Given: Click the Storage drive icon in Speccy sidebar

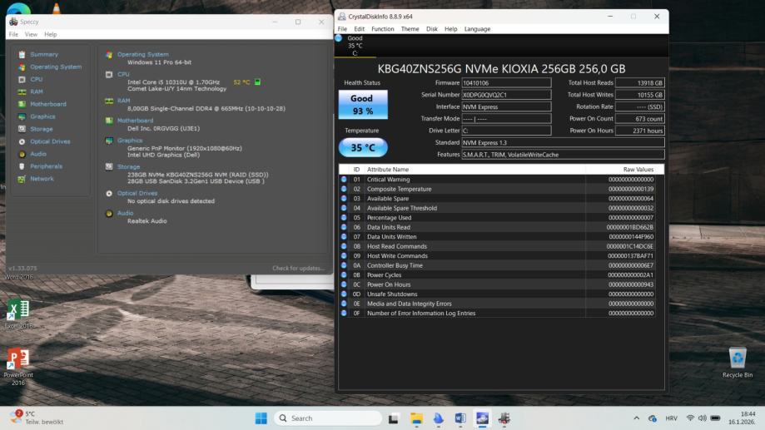Looking at the screenshot, I should [x=22, y=129].
